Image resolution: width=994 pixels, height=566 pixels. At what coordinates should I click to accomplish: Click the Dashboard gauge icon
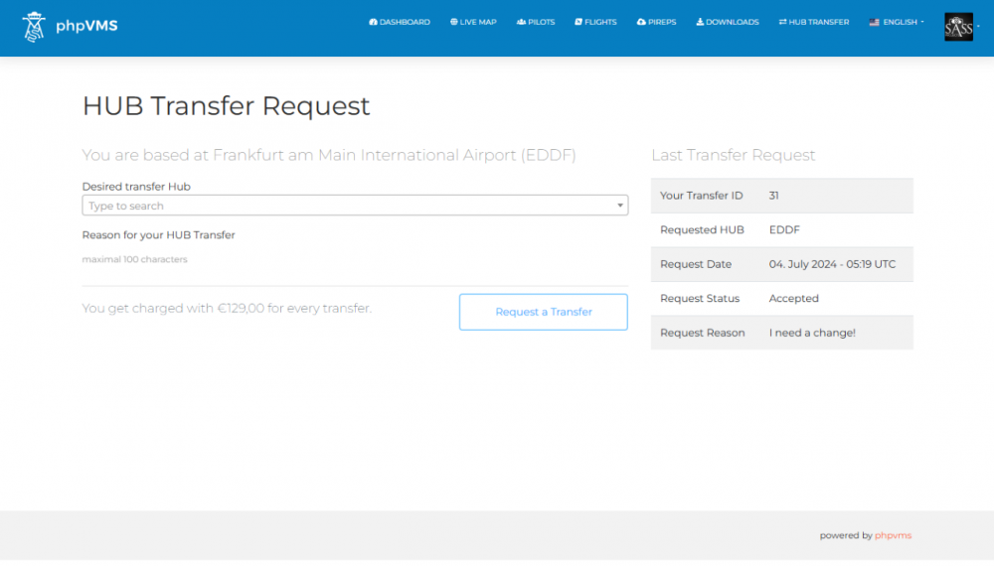pos(373,22)
